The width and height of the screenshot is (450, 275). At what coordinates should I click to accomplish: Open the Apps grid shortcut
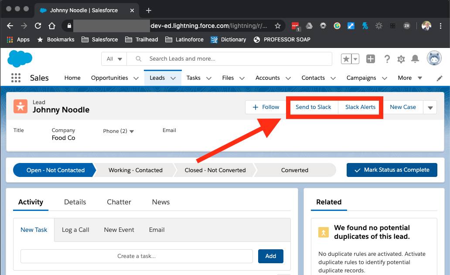coord(18,40)
